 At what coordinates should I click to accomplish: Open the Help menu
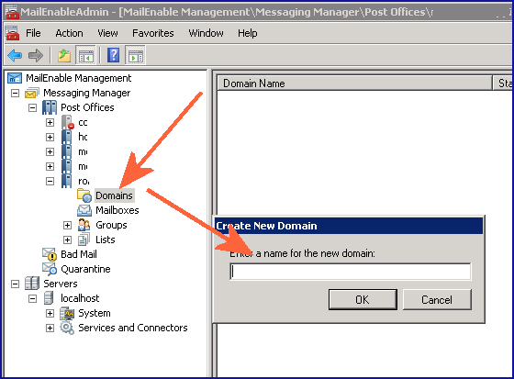point(248,33)
